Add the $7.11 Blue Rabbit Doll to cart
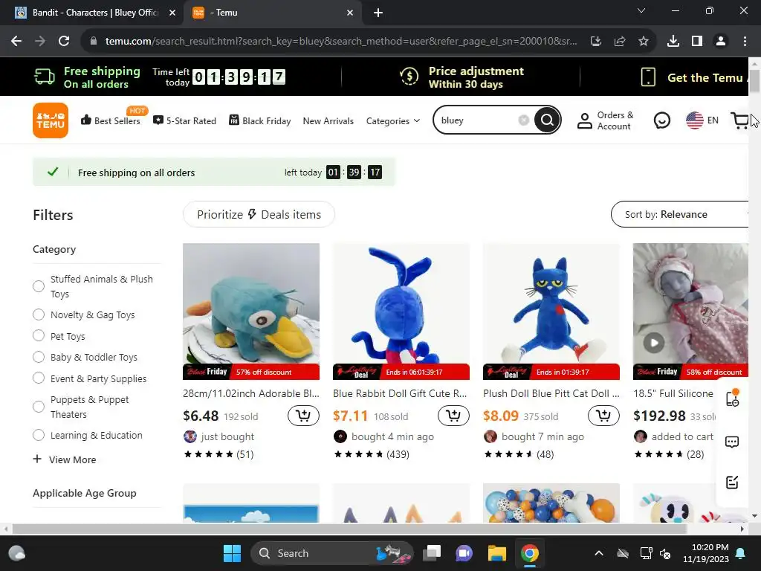This screenshot has width=761, height=571. pos(453,416)
